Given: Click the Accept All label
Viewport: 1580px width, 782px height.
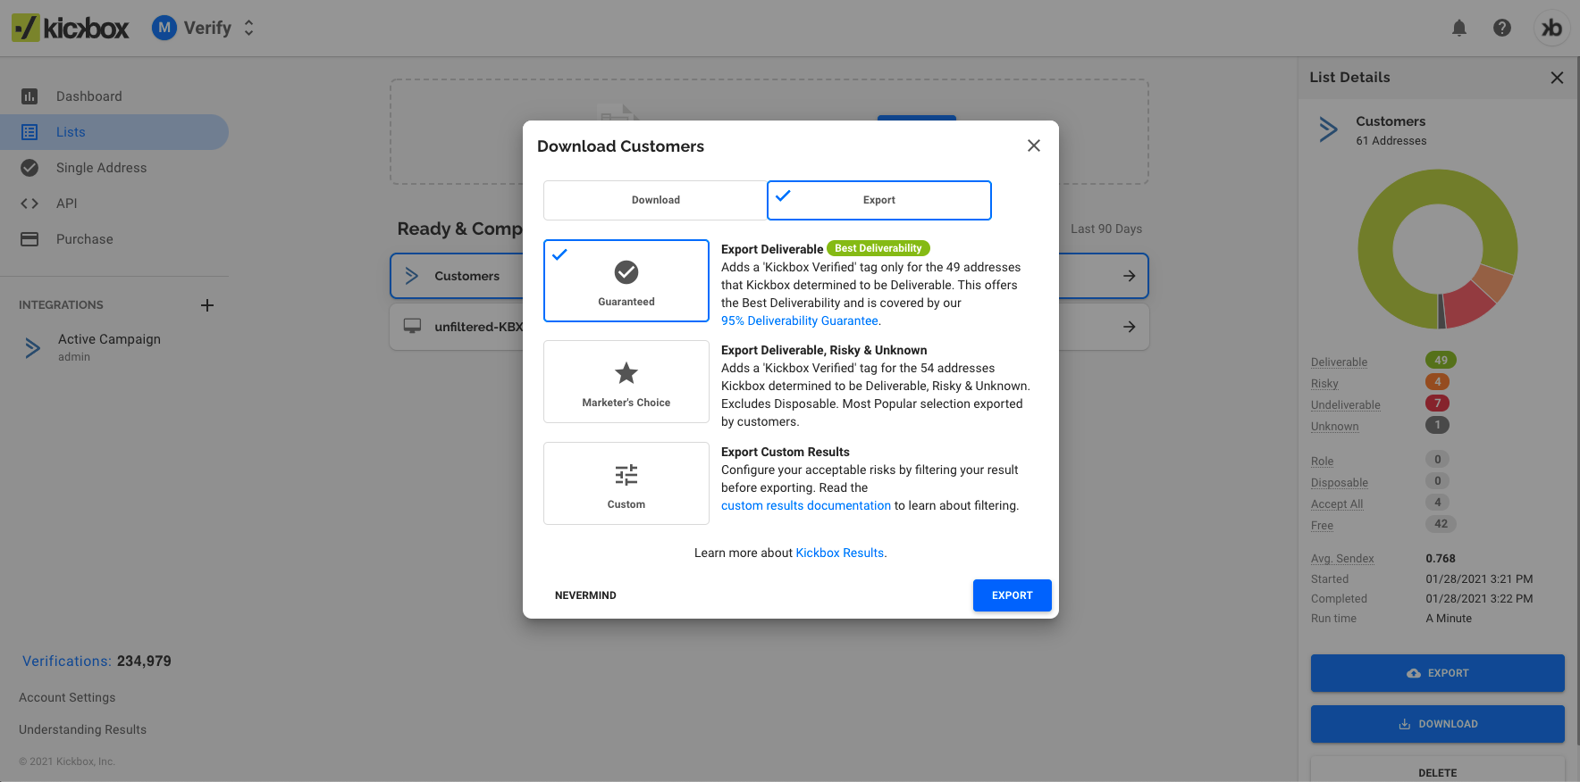Looking at the screenshot, I should point(1337,503).
